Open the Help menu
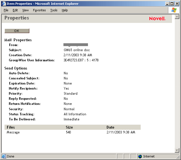181x160 pixels. point(65,10)
